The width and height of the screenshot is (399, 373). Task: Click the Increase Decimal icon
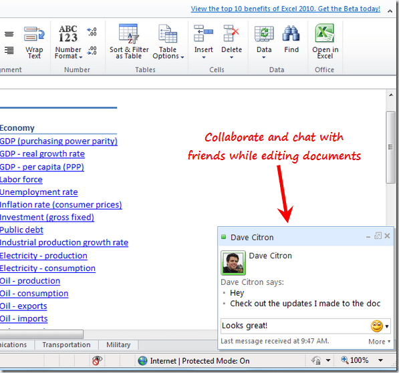(92, 32)
